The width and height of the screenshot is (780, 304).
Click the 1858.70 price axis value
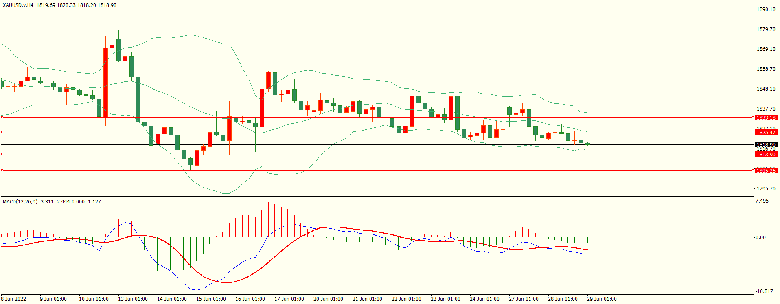766,69
